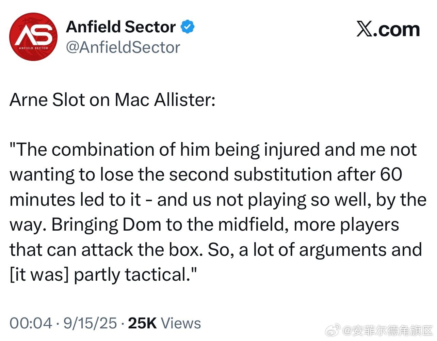This screenshot has height=341, width=437.
Task: Click the 9/15/25 post date
Action: pyautogui.click(x=90, y=323)
